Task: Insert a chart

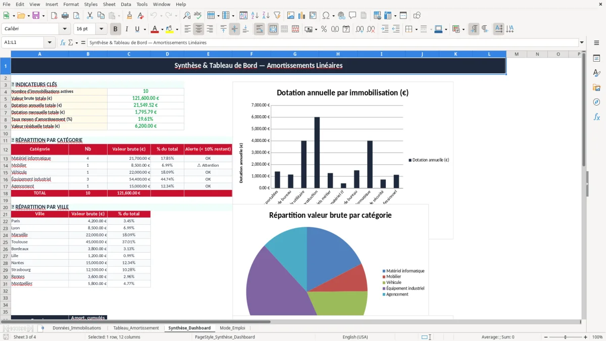Action: point(302,16)
